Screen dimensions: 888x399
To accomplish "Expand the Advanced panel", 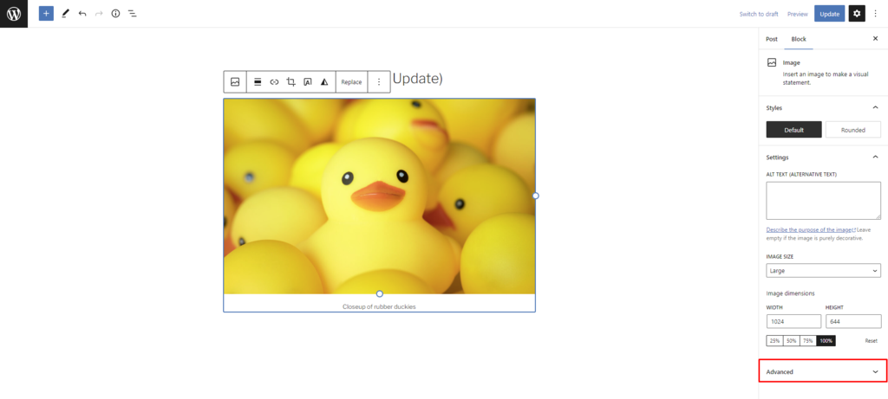I will point(823,371).
